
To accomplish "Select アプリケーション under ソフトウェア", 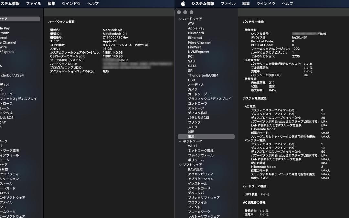I will click(x=201, y=179).
